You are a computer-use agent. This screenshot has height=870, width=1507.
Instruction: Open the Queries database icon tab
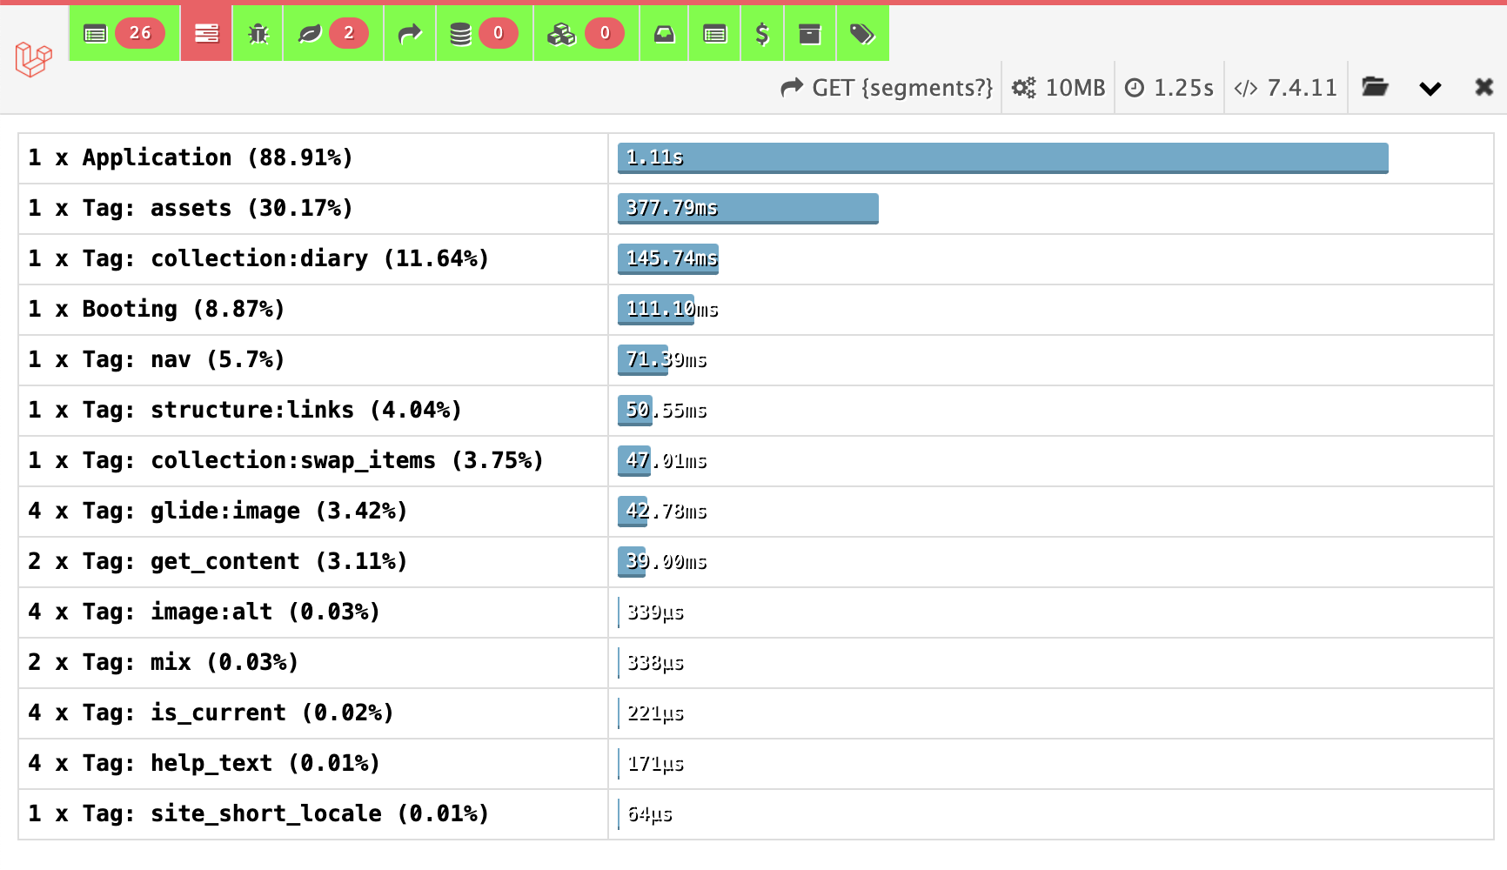[483, 34]
